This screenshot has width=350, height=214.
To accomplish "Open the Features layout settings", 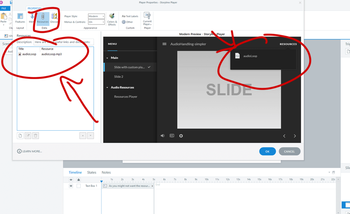I will (x=20, y=18).
